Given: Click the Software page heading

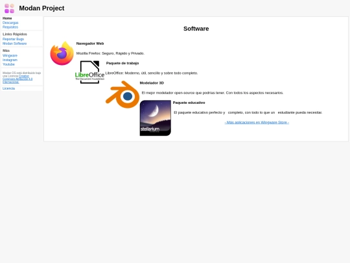Looking at the screenshot, I should (x=196, y=29).
